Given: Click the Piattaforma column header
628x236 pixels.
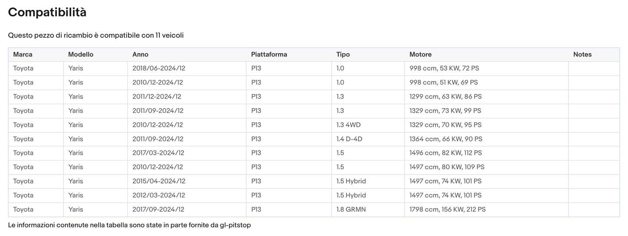Looking at the screenshot, I should point(269,55).
